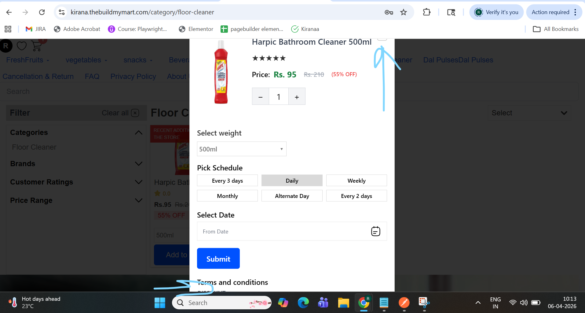This screenshot has width=585, height=313.
Task: Open the 500ml weight dropdown
Action: 242,149
